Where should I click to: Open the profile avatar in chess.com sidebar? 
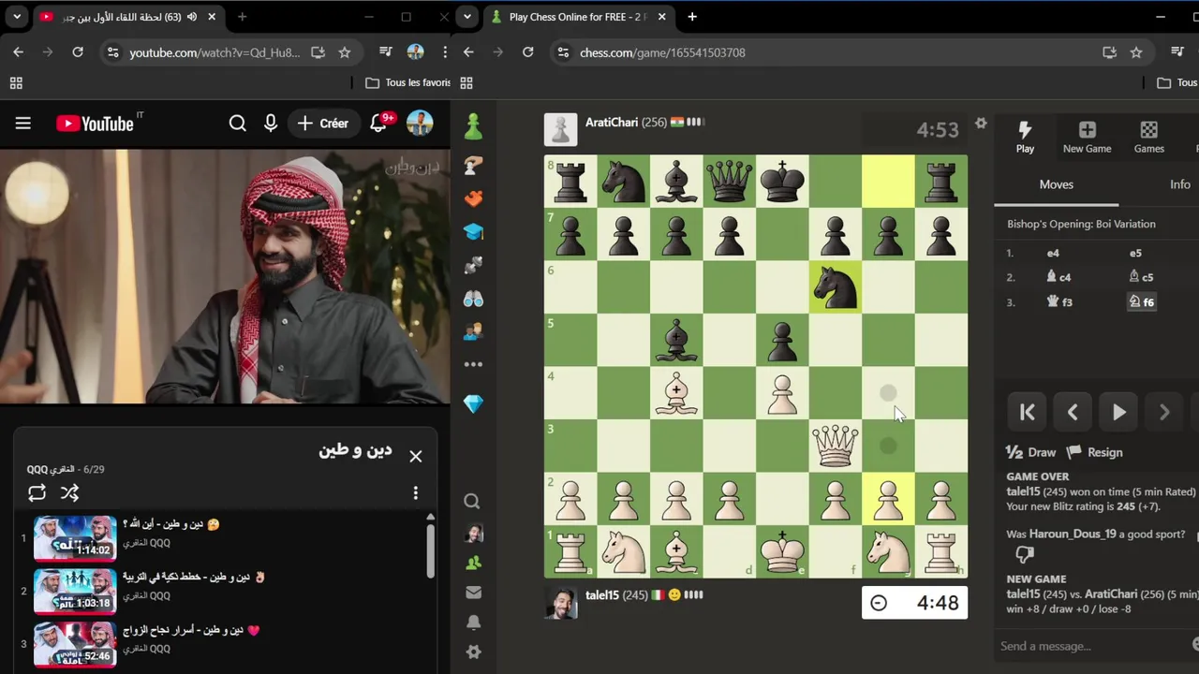click(473, 534)
